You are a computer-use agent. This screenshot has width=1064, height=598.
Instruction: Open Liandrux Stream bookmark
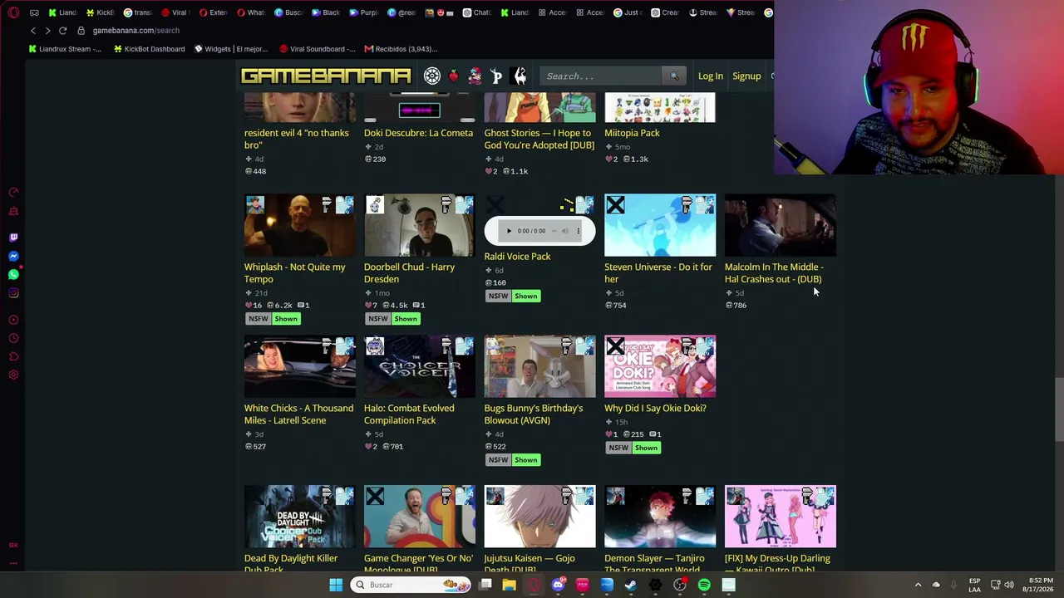(65, 49)
